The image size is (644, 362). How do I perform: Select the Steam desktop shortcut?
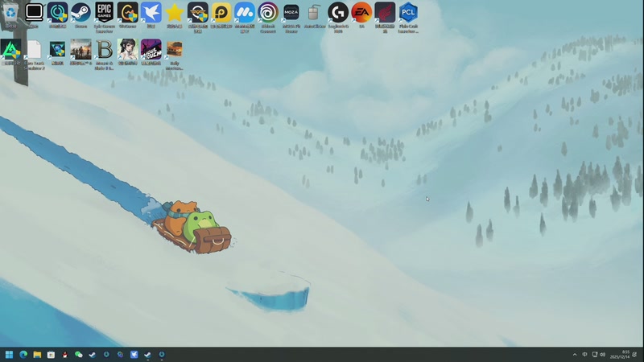coord(81,14)
